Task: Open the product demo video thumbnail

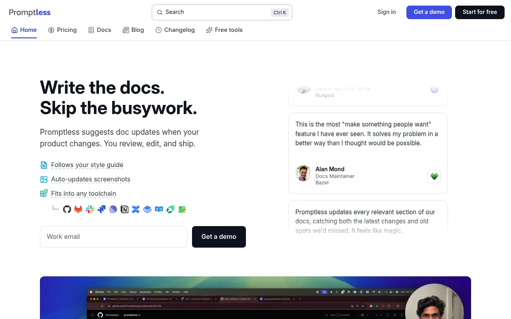Action: click(255, 297)
